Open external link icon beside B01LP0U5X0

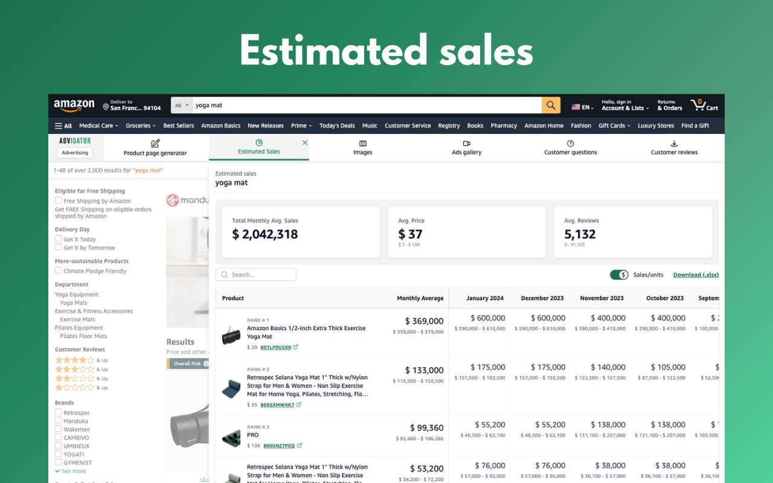[x=296, y=347]
